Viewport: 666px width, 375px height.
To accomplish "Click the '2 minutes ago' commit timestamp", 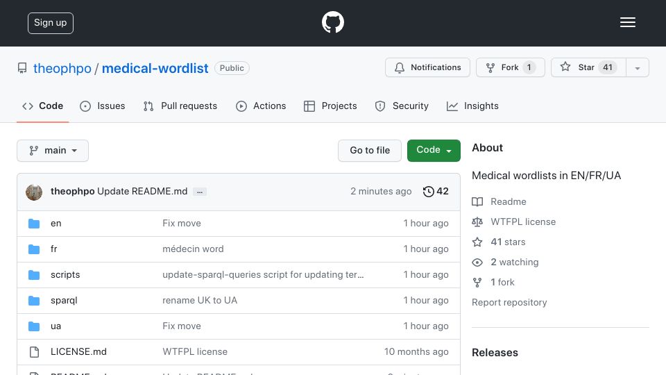I will tap(381, 192).
